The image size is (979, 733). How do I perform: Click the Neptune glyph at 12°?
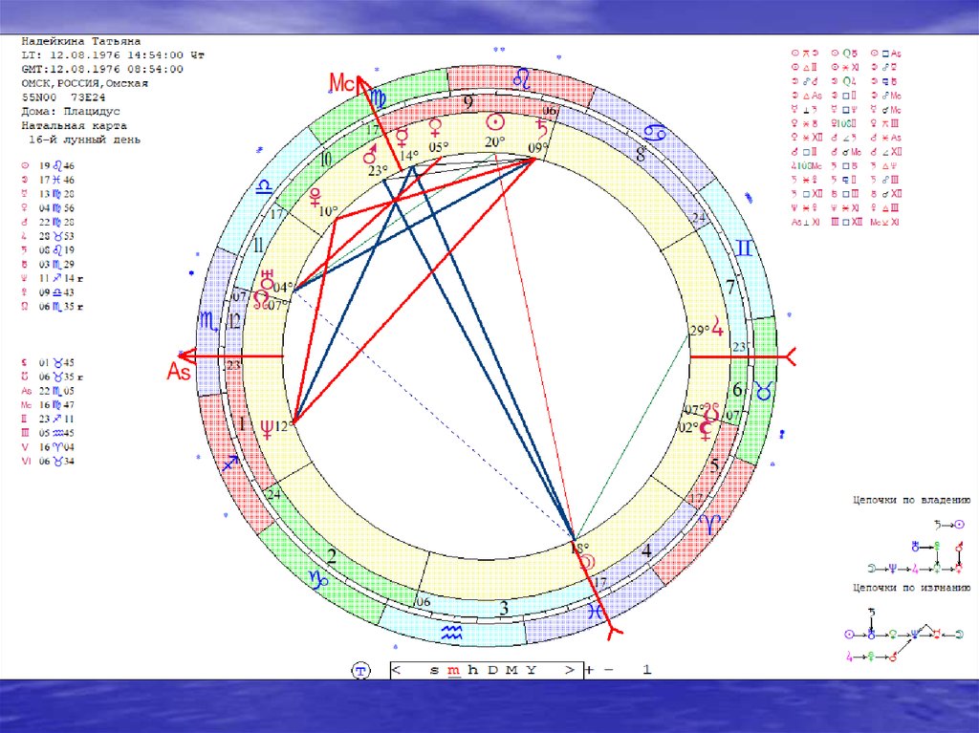click(268, 427)
